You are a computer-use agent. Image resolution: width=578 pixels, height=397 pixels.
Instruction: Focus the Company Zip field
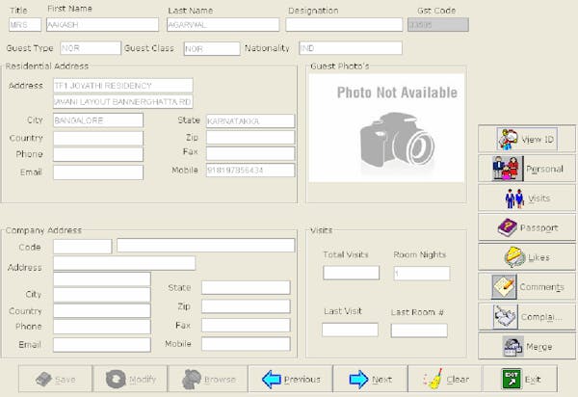tap(246, 306)
